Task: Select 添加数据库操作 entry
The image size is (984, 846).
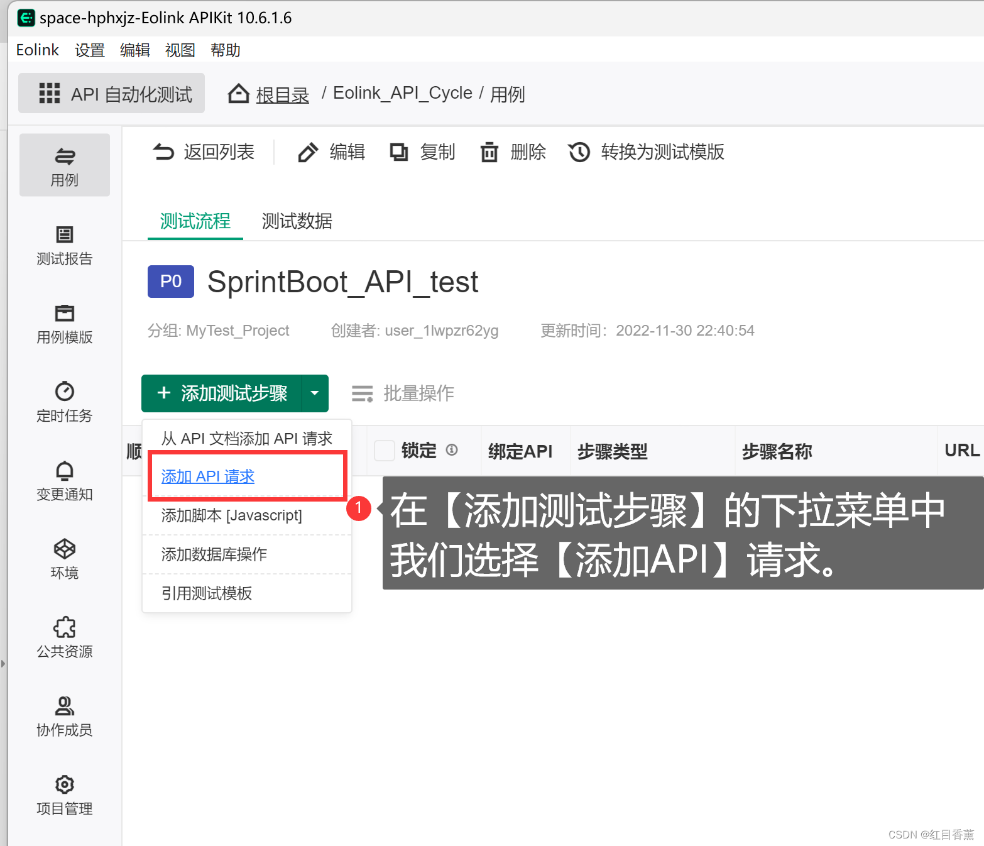Action: point(247,554)
